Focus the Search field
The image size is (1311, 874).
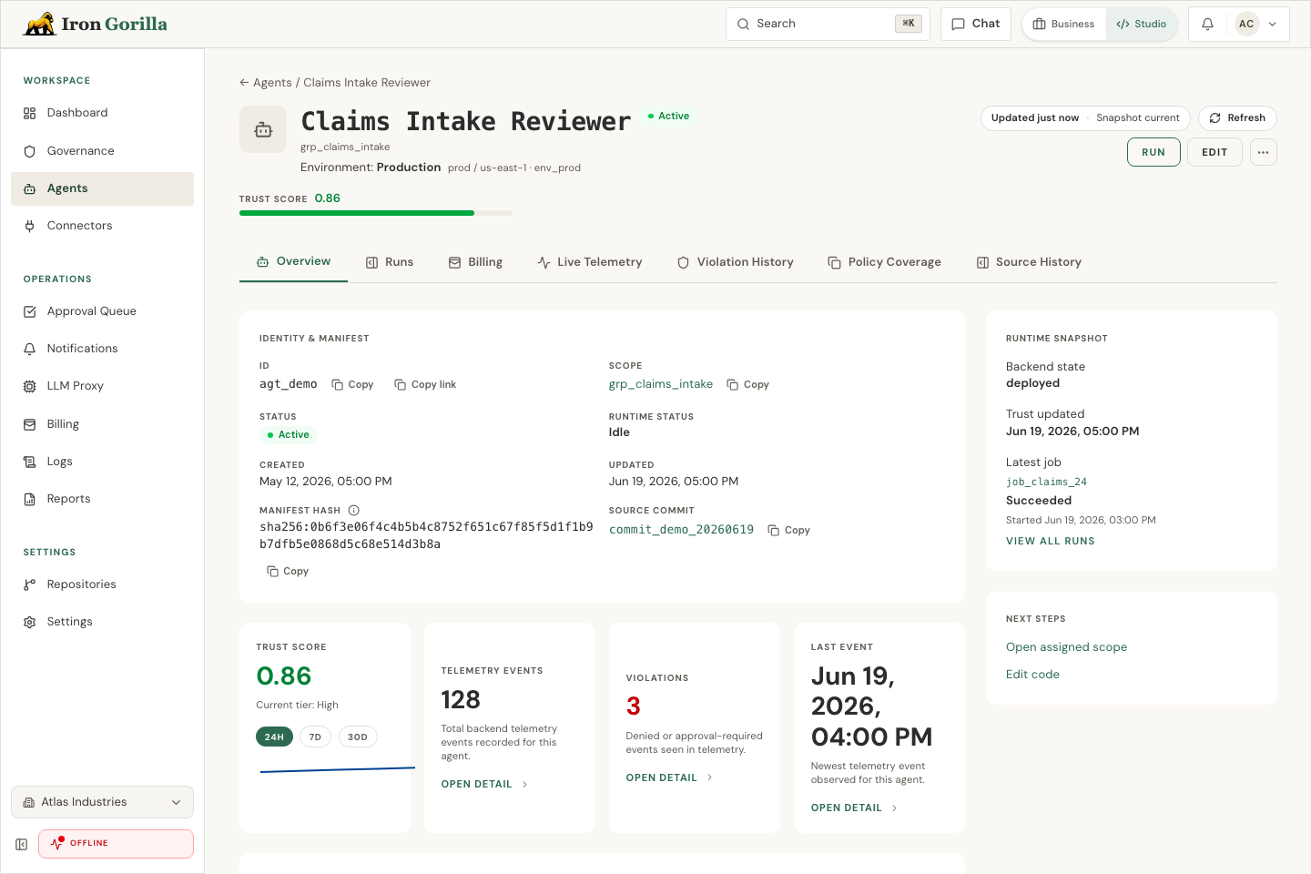tap(828, 25)
